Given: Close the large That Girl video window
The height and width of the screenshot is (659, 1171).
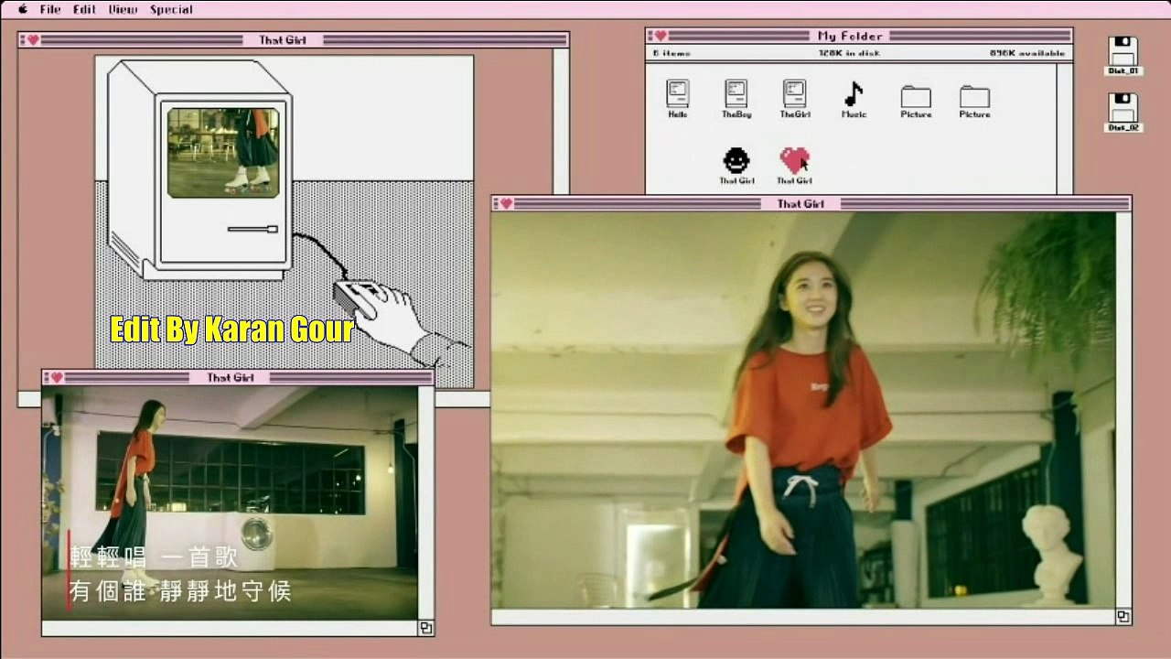Looking at the screenshot, I should click(504, 203).
